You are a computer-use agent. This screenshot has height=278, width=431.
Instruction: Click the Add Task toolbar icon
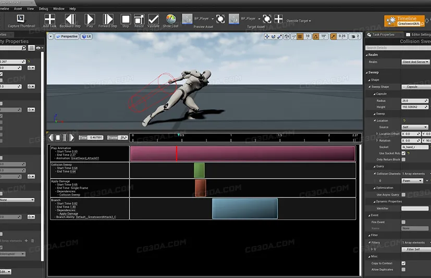click(50, 19)
